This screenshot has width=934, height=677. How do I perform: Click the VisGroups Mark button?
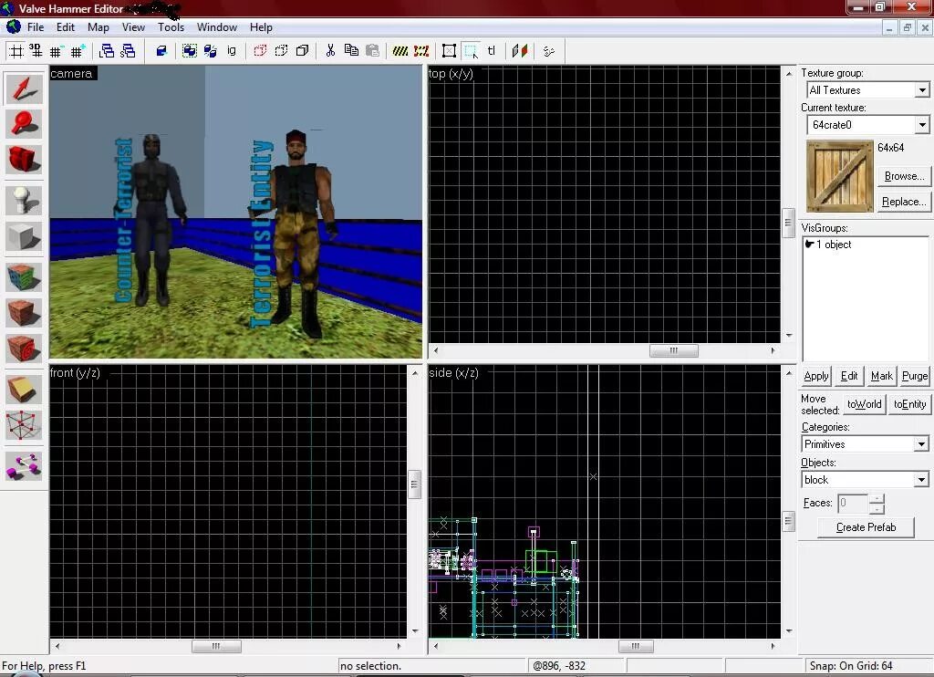point(882,375)
